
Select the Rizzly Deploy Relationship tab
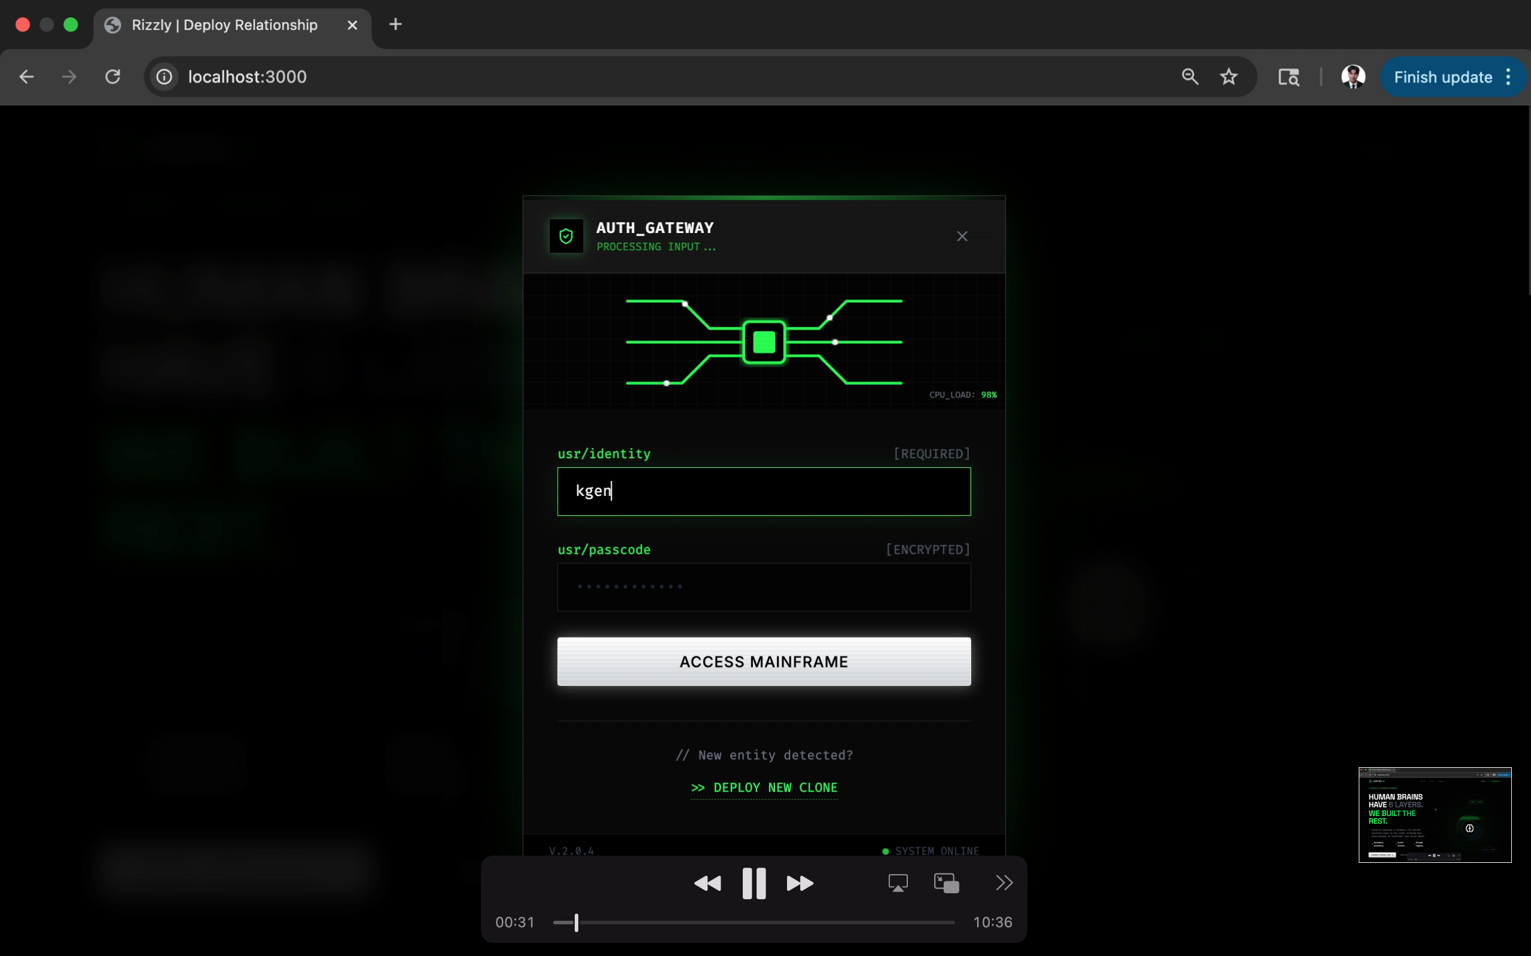click(x=225, y=25)
